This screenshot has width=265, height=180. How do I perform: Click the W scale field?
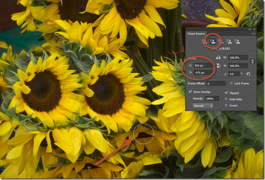(238, 57)
